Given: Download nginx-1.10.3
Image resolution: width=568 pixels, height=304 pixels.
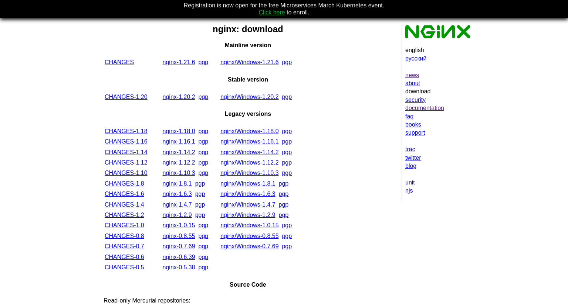Looking at the screenshot, I should point(179,173).
